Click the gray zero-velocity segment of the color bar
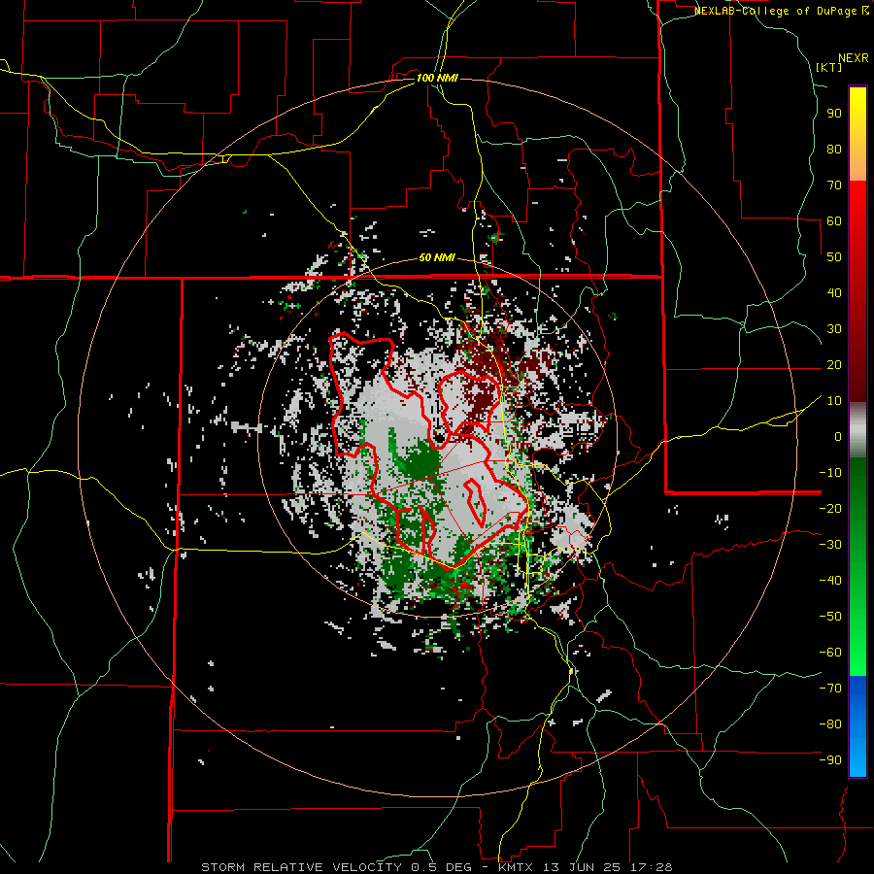This screenshot has width=874, height=874. 857,430
